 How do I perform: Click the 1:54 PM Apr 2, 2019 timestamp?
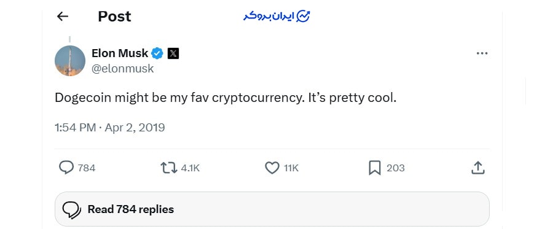(110, 128)
